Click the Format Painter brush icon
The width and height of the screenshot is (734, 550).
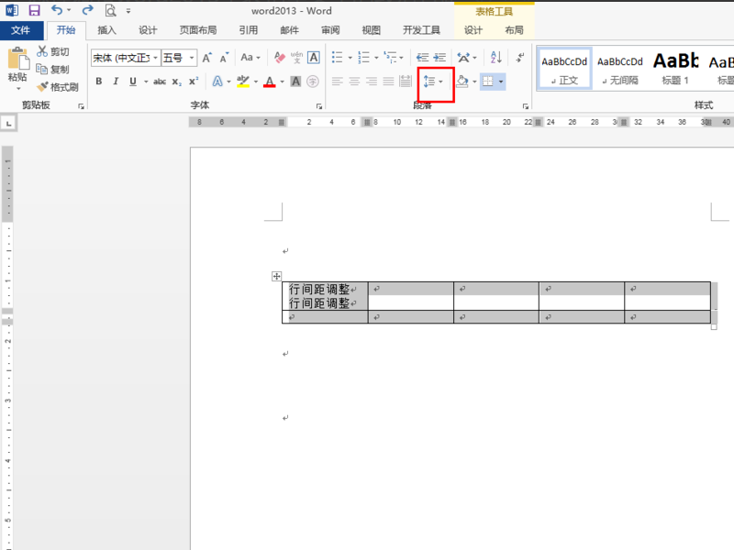42,86
